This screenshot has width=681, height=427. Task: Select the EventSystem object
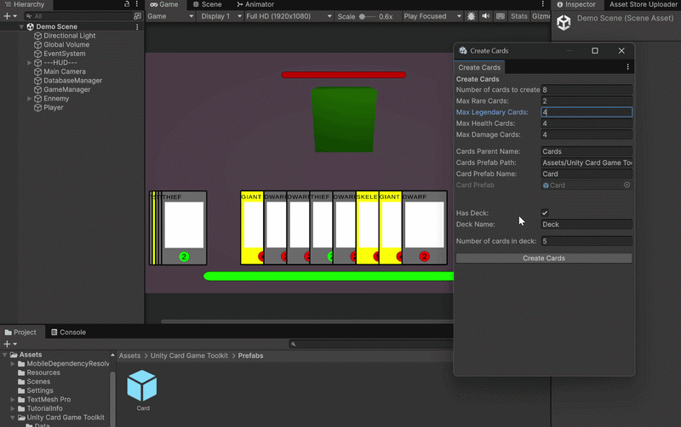pyautogui.click(x=65, y=54)
